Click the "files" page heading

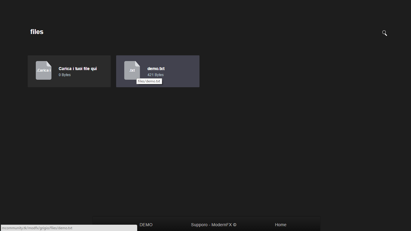(36, 32)
